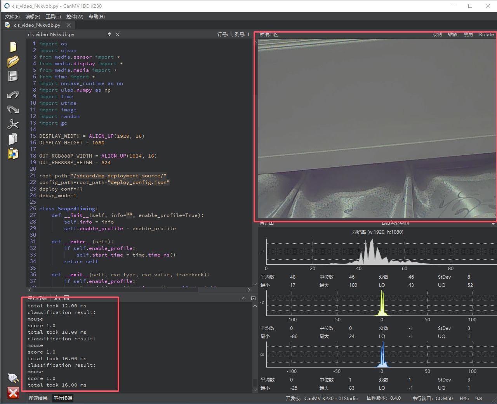Open a file with the folder icon
The width and height of the screenshot is (497, 404).
[x=13, y=61]
